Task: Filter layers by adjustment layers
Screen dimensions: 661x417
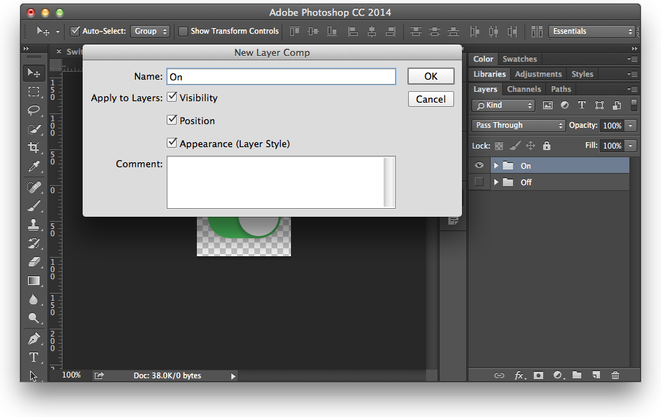Action: click(565, 105)
